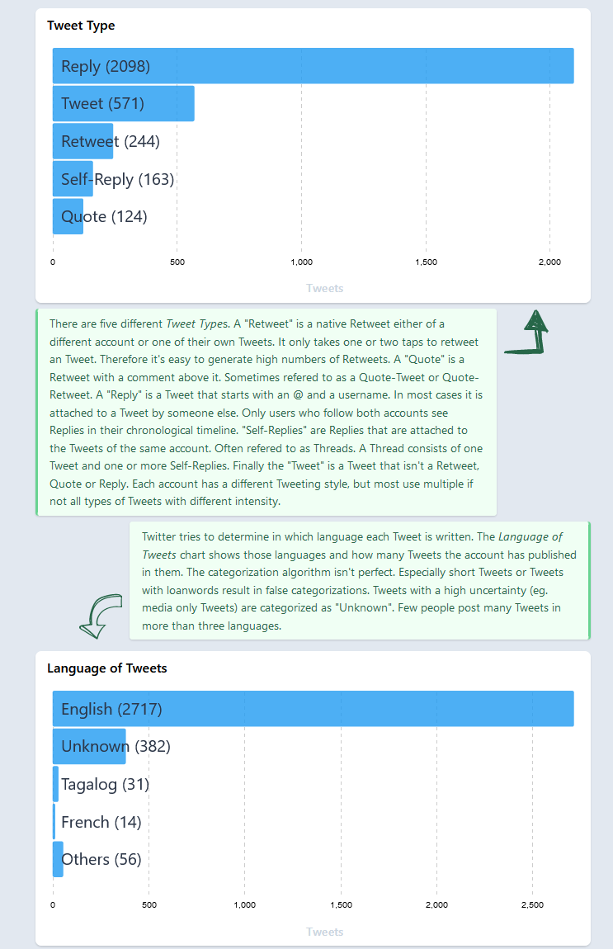Select the Others (56) bar
This screenshot has height=949, width=613.
[58, 859]
